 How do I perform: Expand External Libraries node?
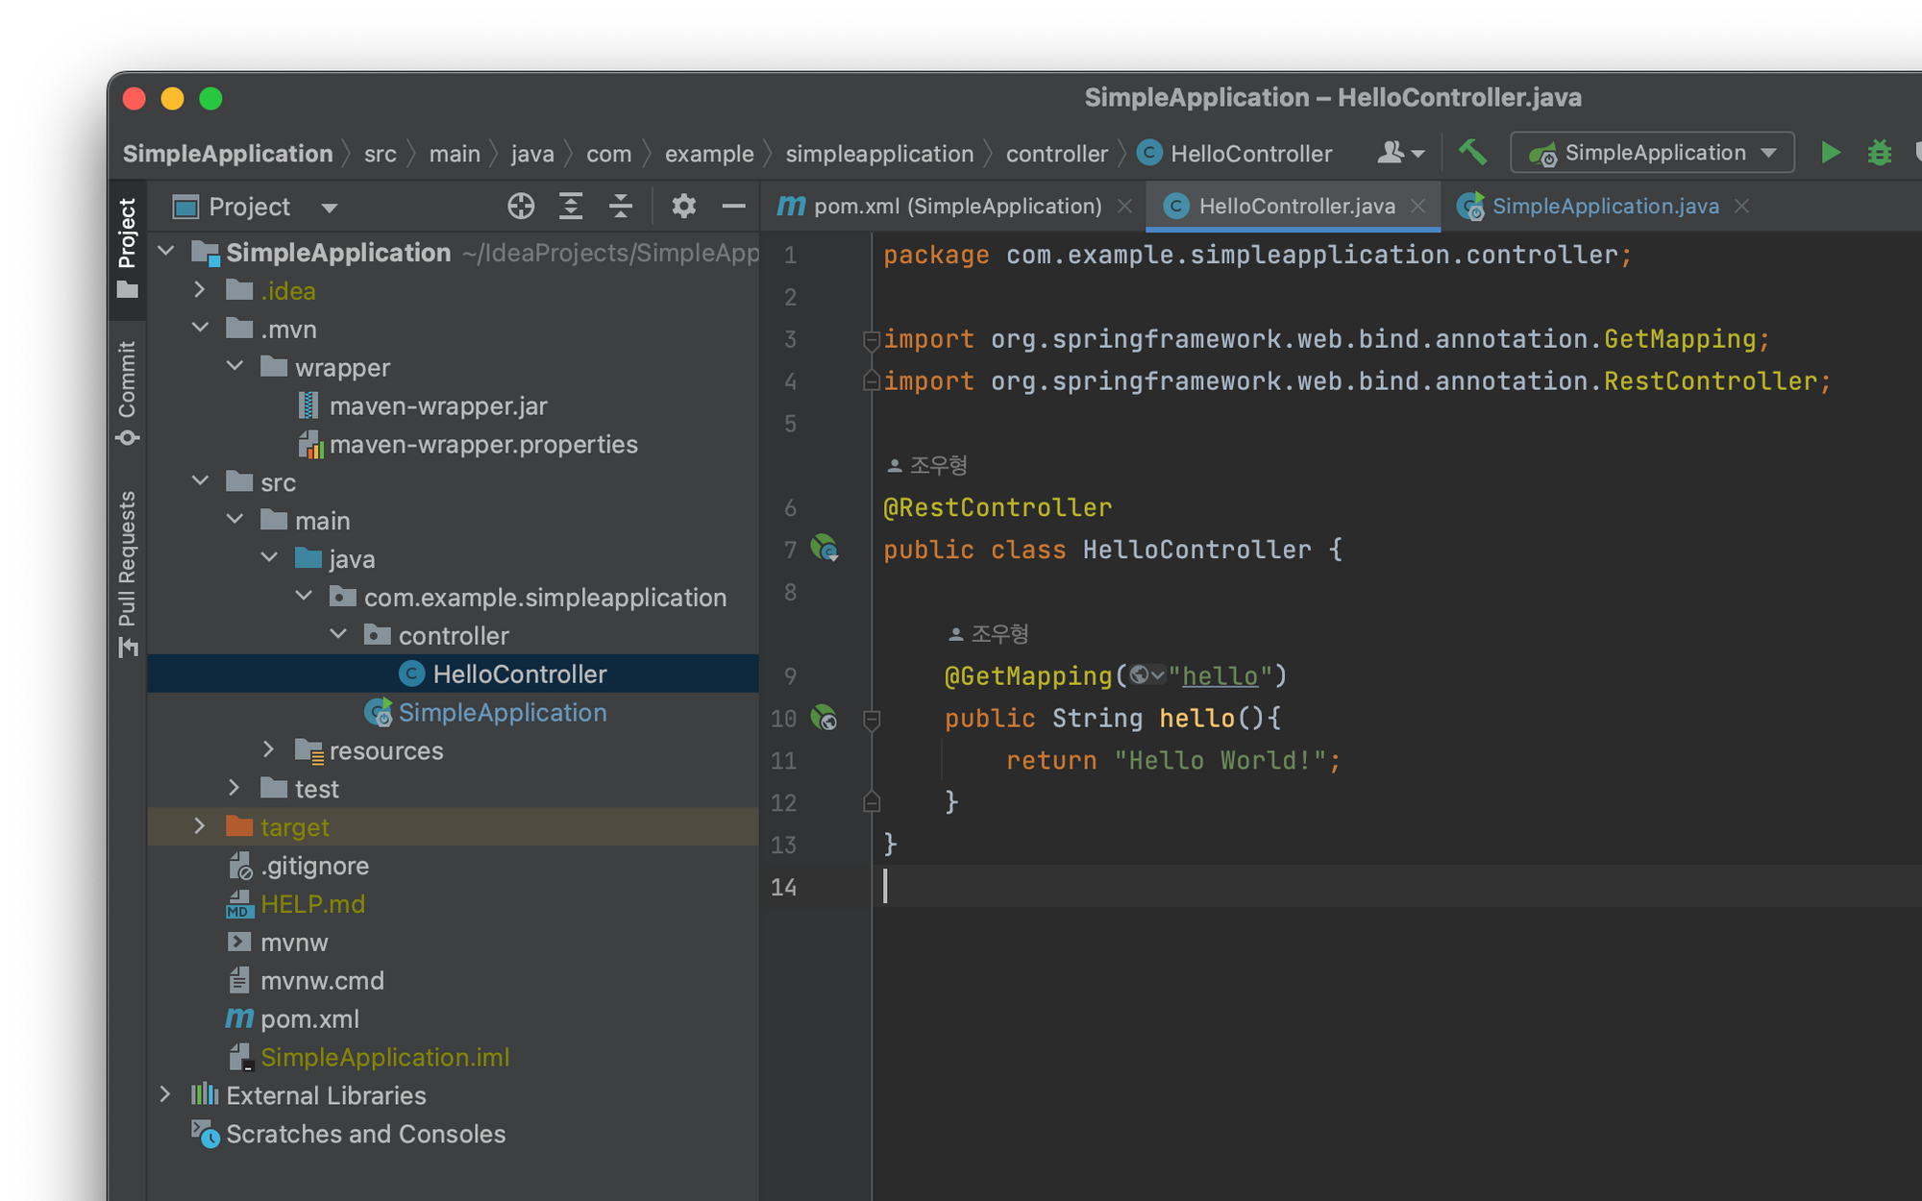(165, 1094)
